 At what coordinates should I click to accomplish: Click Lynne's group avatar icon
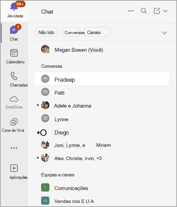[45, 118]
